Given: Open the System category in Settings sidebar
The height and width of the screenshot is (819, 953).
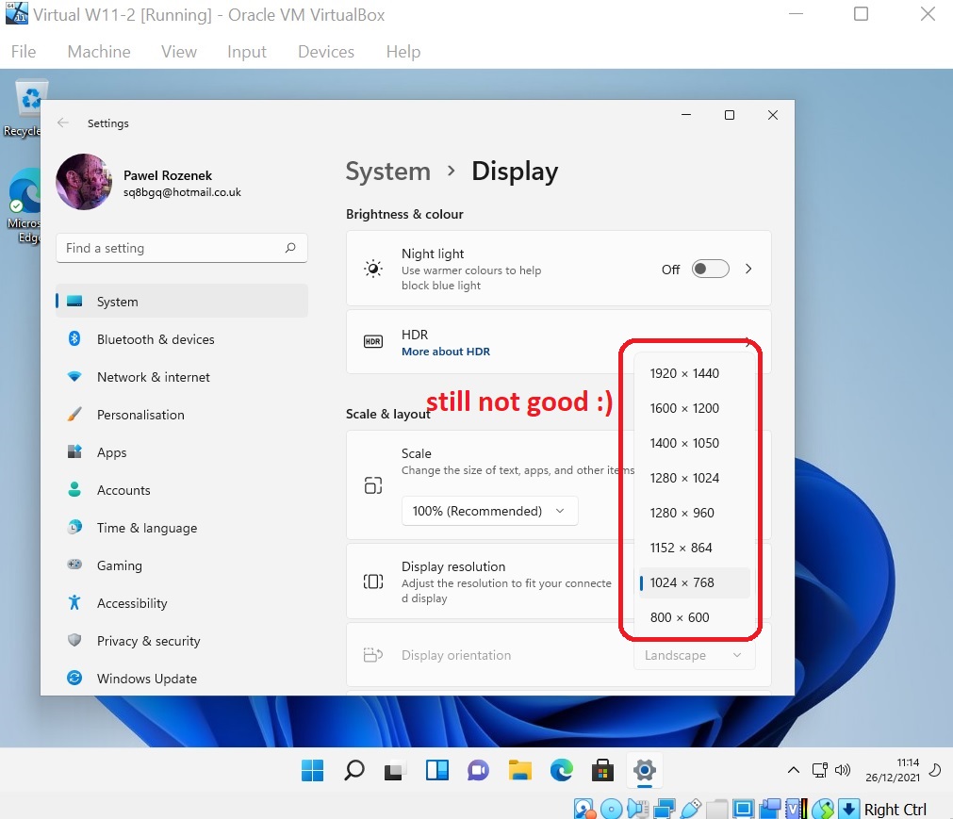Looking at the screenshot, I should pyautogui.click(x=182, y=302).
